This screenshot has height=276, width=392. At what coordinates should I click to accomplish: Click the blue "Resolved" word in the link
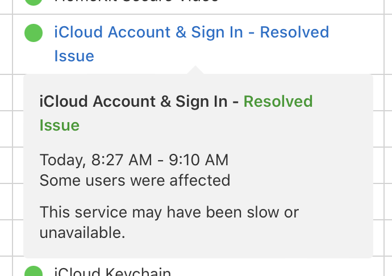pyautogui.click(x=294, y=32)
